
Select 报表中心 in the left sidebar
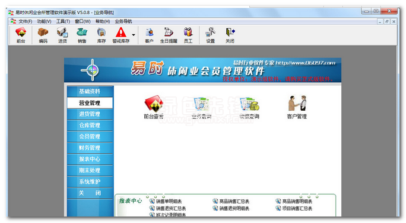(90, 159)
